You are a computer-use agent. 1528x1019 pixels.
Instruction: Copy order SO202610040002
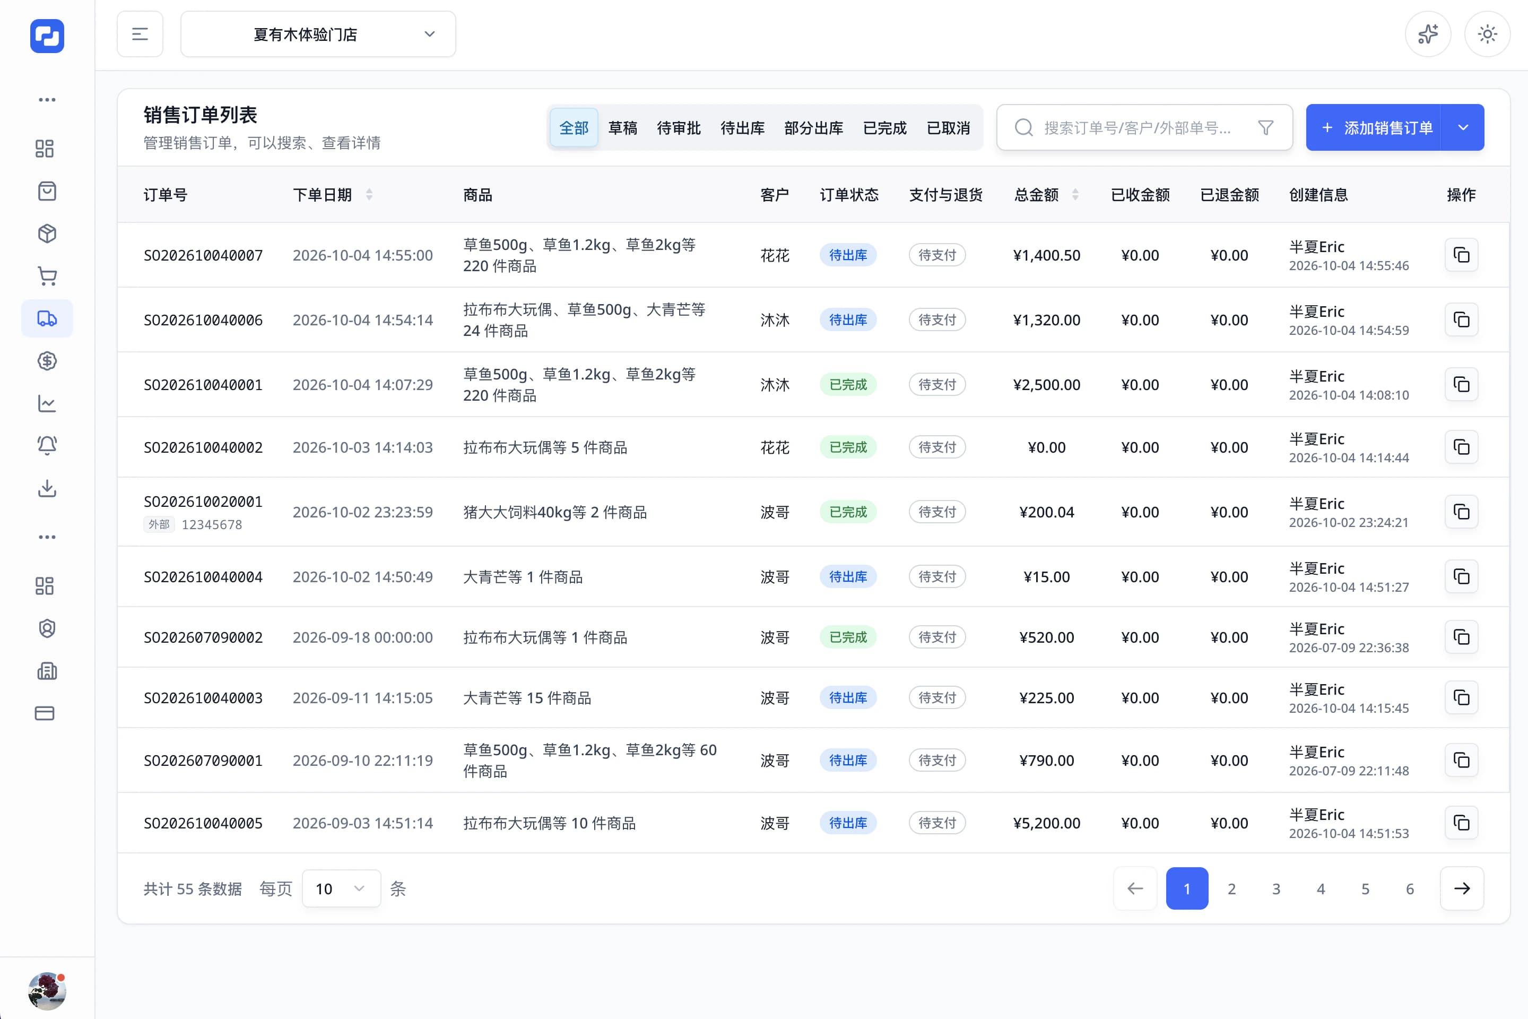[1461, 447]
